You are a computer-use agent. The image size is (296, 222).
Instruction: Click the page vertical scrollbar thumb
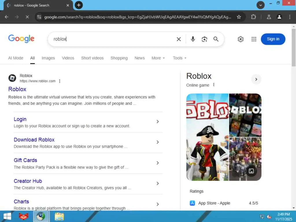pyautogui.click(x=294, y=48)
